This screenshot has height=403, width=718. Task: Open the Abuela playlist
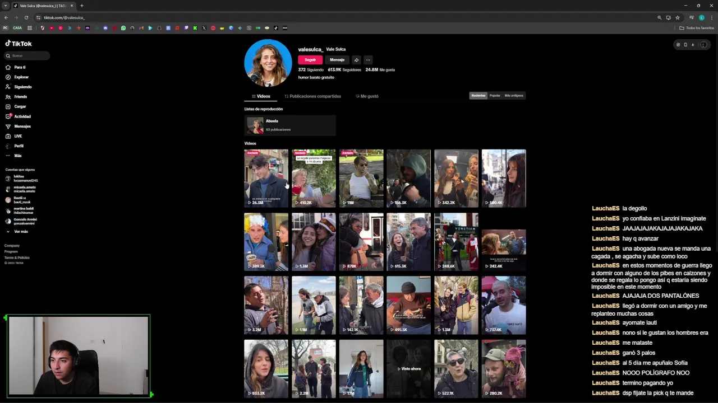(x=290, y=125)
